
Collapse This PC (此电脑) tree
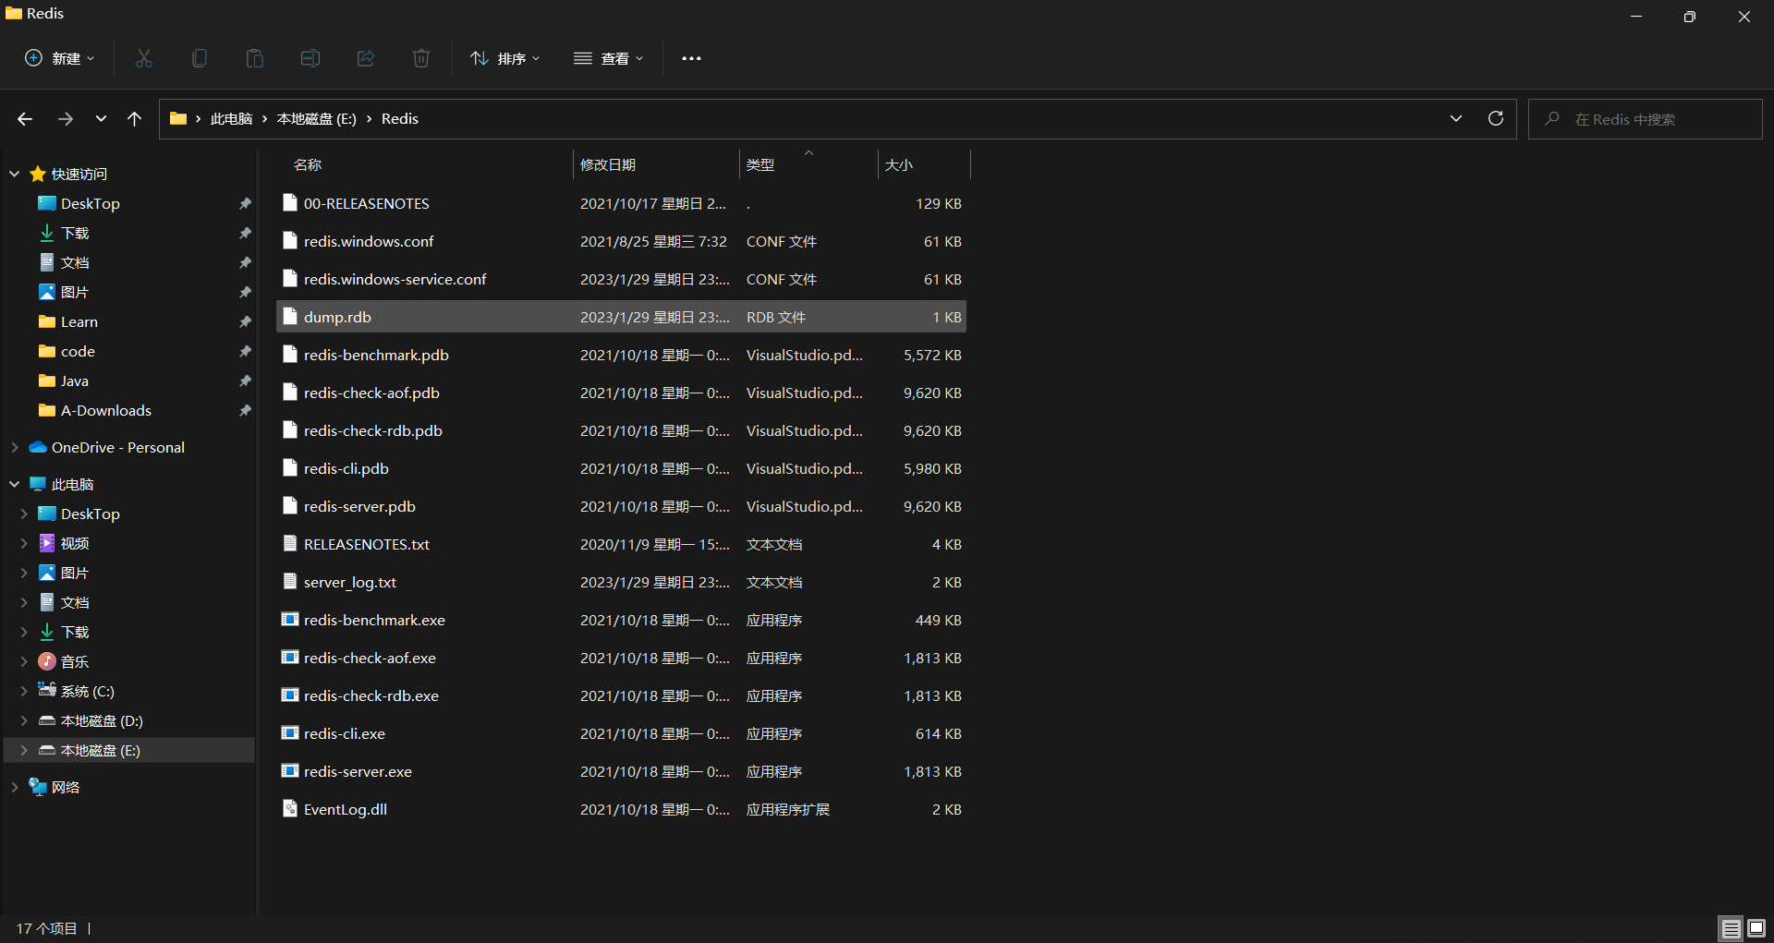coord(15,484)
